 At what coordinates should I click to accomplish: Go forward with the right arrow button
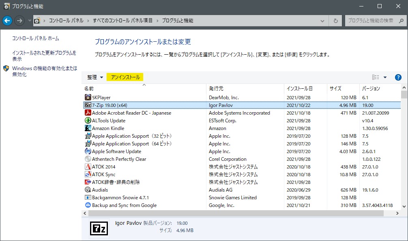pos(19,21)
